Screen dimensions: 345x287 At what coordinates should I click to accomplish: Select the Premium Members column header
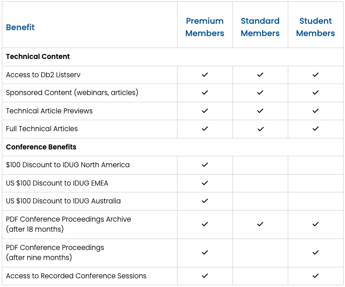point(205,27)
